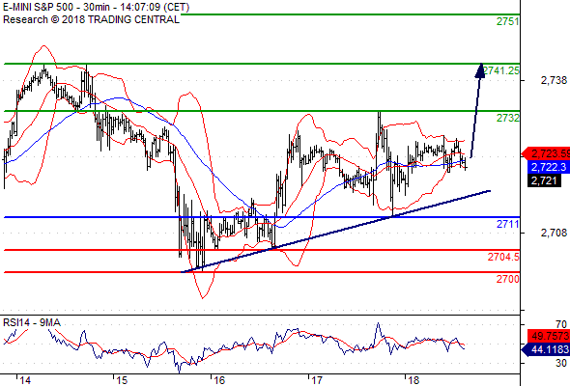
Task: Select the 2751 resistance level label
Action: coord(508,21)
